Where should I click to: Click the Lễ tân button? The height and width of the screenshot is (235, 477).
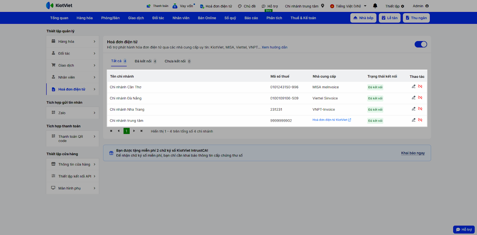390,18
